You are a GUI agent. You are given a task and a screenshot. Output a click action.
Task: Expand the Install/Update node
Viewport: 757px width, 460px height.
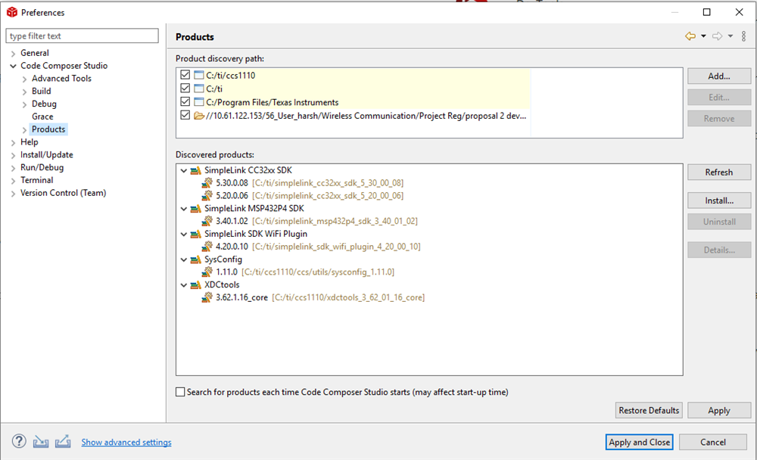[x=13, y=155]
